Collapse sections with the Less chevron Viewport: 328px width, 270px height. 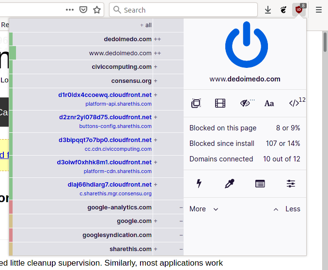click(286, 209)
